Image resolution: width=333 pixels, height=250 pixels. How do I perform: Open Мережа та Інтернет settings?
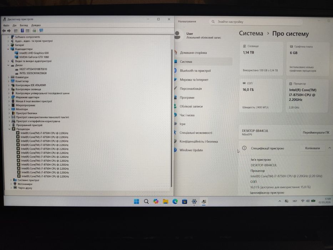tap(194, 80)
